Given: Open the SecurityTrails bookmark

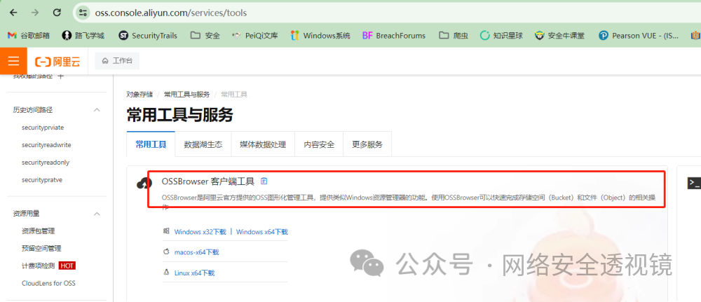Looking at the screenshot, I should click(x=148, y=35).
